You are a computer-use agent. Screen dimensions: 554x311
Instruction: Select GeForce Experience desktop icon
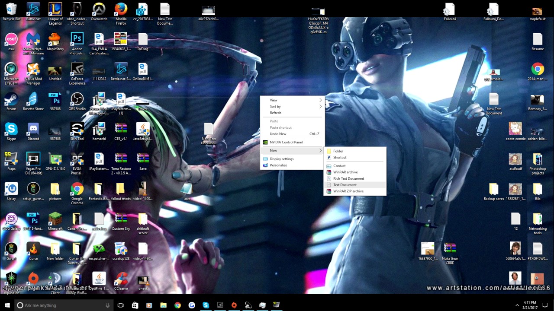(x=77, y=73)
